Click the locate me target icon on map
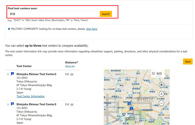This screenshot has height=125, width=195. point(161,85)
